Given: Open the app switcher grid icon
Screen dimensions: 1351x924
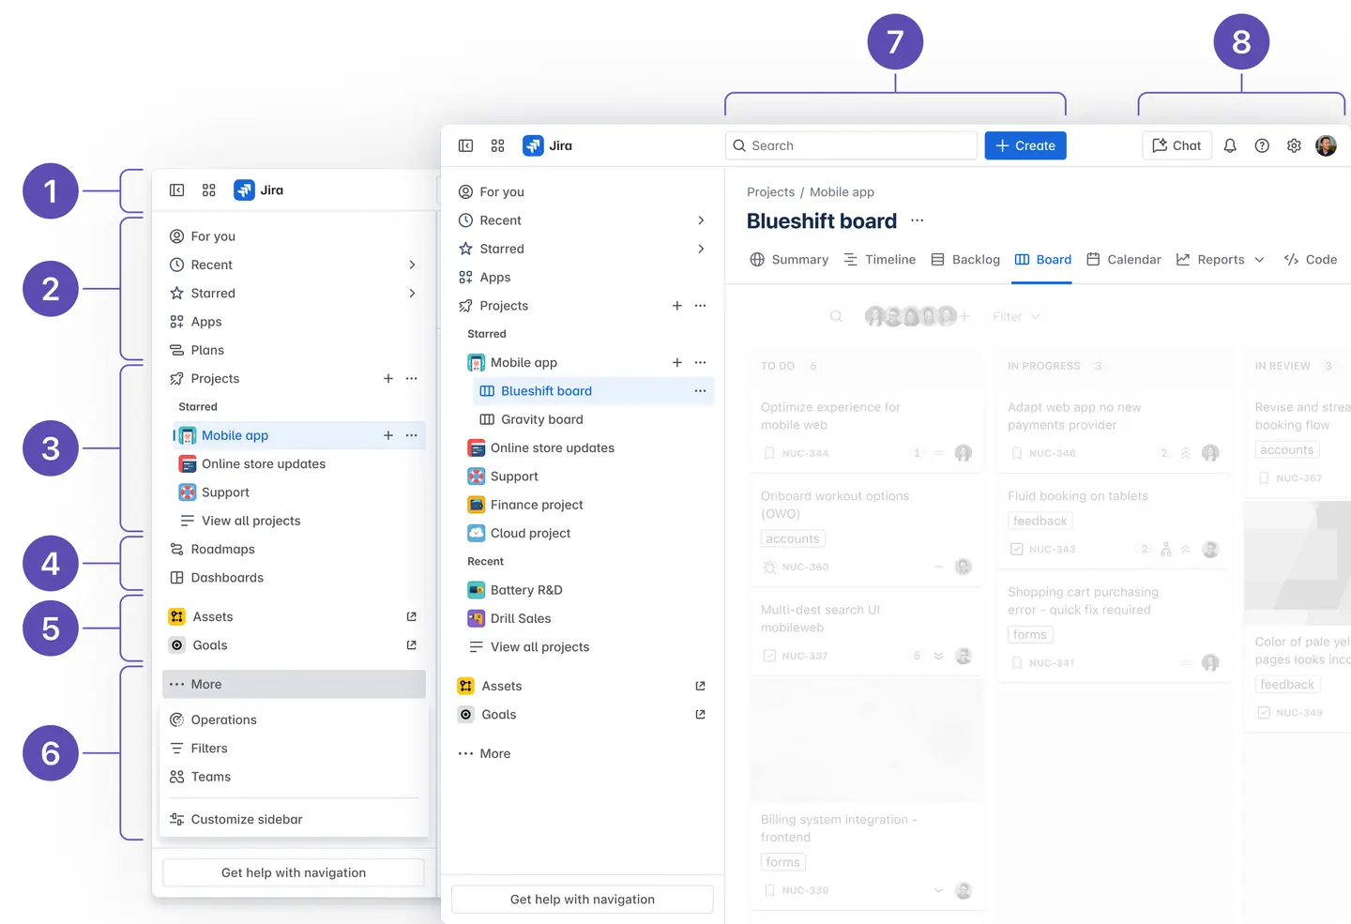Looking at the screenshot, I should point(498,145).
